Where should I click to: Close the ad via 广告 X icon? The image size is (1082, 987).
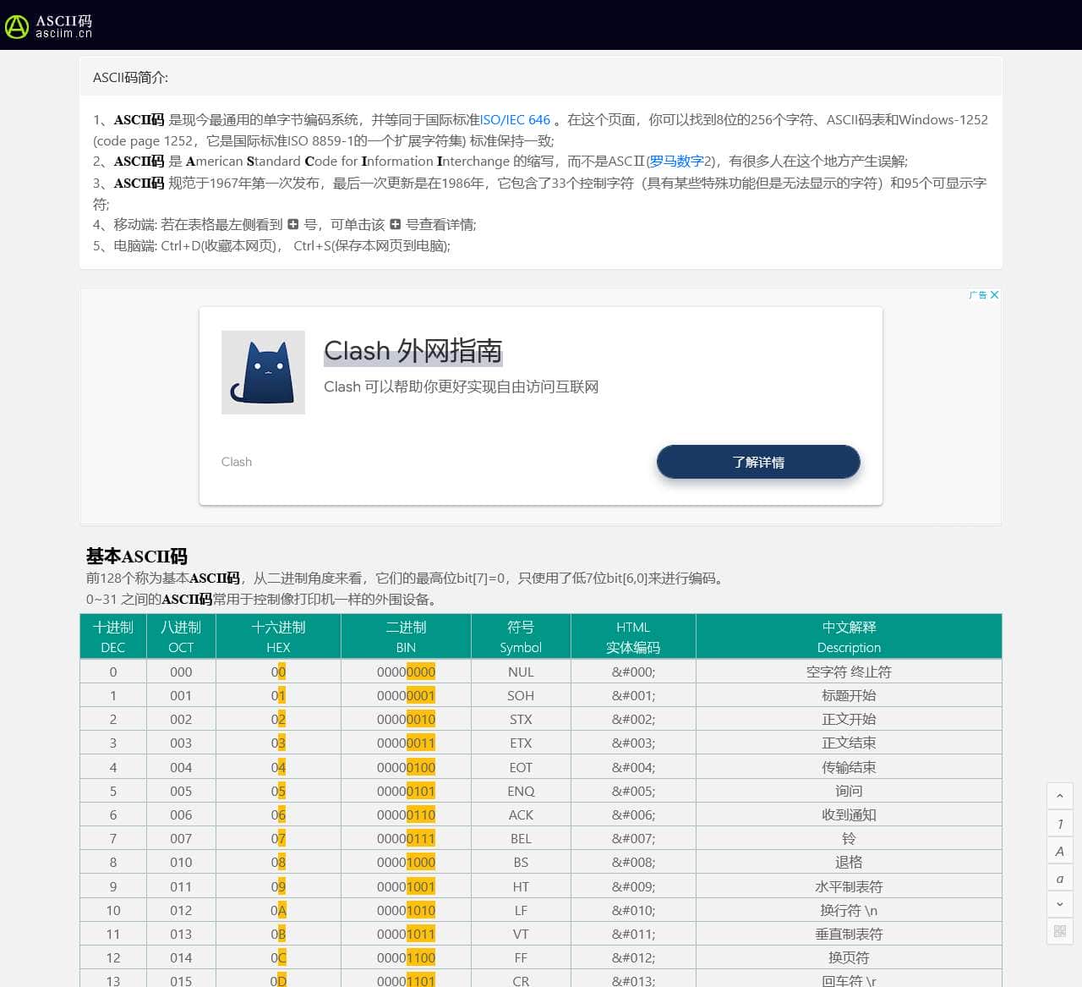click(995, 295)
